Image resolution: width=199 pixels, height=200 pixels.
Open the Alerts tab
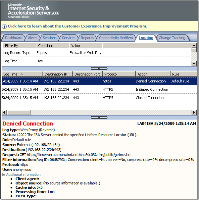point(32,38)
